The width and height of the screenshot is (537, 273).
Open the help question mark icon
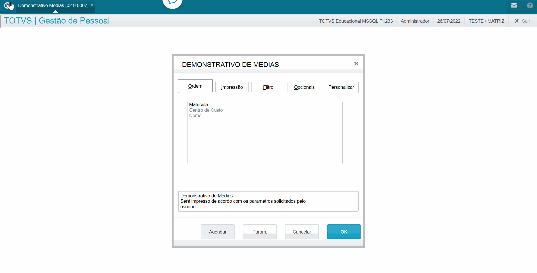(530, 5)
